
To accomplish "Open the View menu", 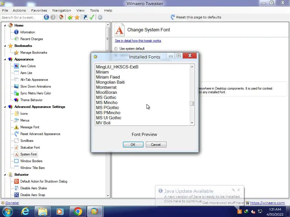I will coord(80,10).
